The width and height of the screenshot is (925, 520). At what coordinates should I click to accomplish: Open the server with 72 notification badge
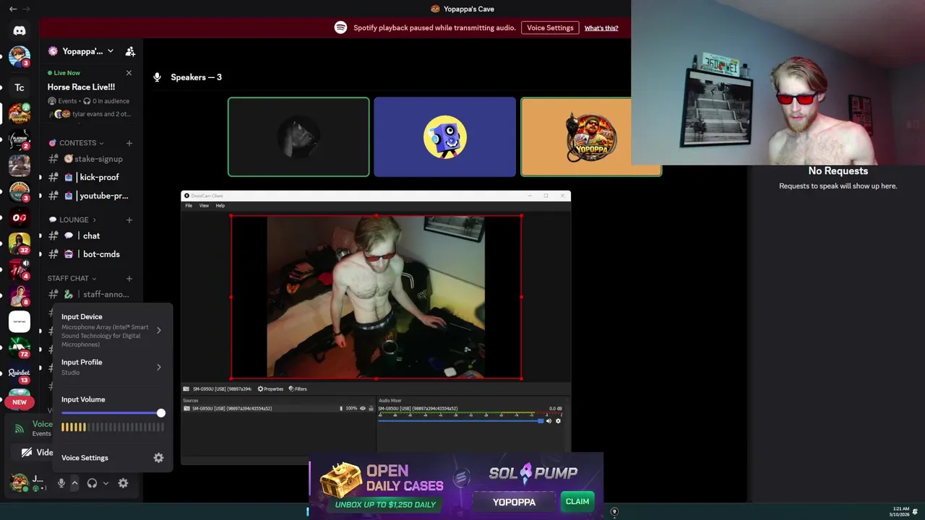20,347
